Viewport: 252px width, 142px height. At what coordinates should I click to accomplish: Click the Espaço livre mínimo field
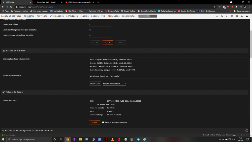[x=100, y=25]
